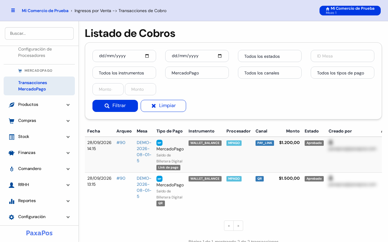
Task: Click the RRHH person icon
Action: 12,185
